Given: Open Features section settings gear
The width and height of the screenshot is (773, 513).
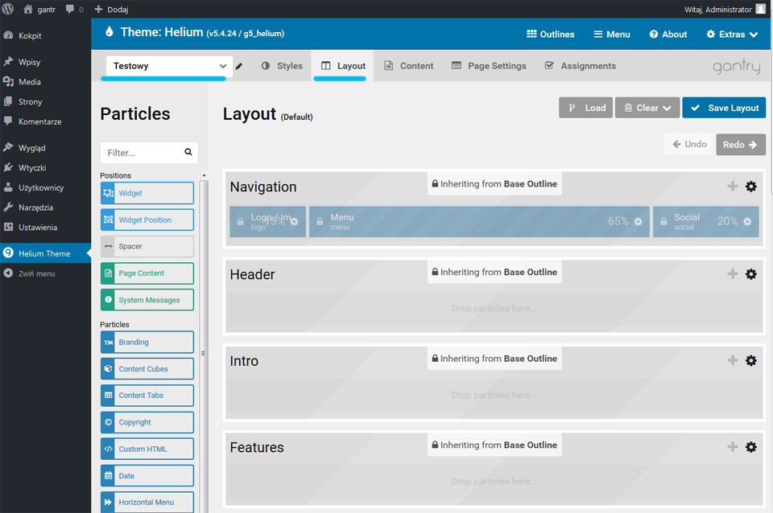Looking at the screenshot, I should (750, 446).
